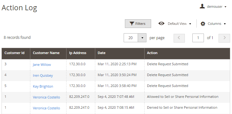The width and height of the screenshot is (232, 114).
Task: Click the funnel icon in Filters
Action: pos(132,24)
